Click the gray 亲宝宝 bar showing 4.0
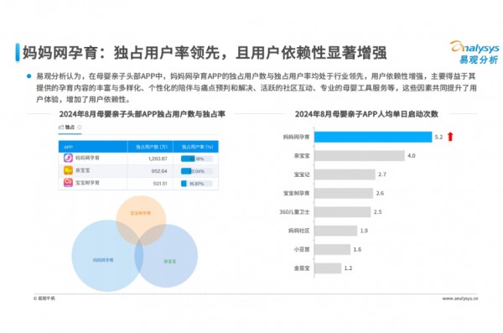 click(360, 156)
